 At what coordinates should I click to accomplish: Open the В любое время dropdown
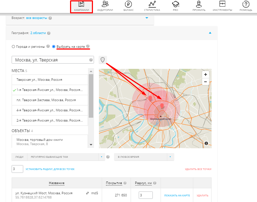[x=144, y=157]
